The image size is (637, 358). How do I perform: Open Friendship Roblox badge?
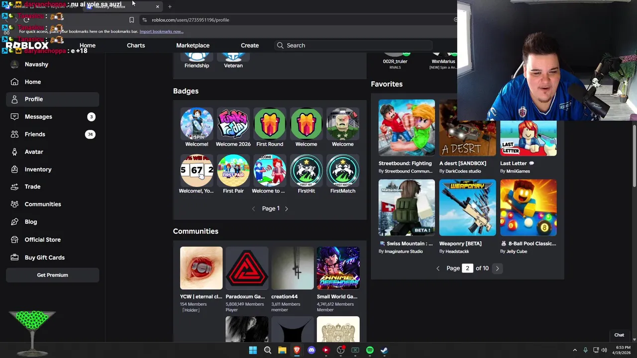point(197,61)
